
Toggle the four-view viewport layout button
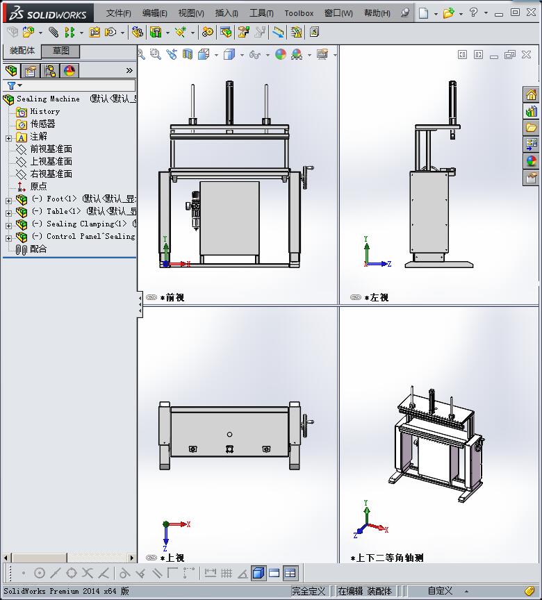tap(290, 573)
